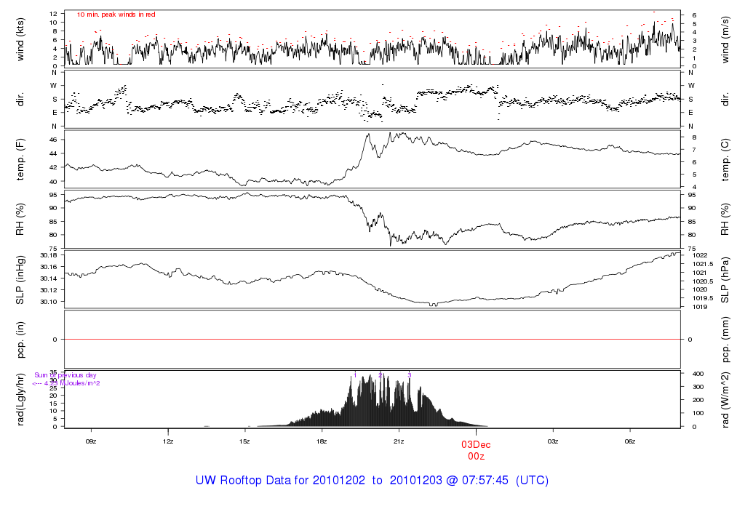Click the "10 min. peak winds in red" legend text

coord(116,15)
